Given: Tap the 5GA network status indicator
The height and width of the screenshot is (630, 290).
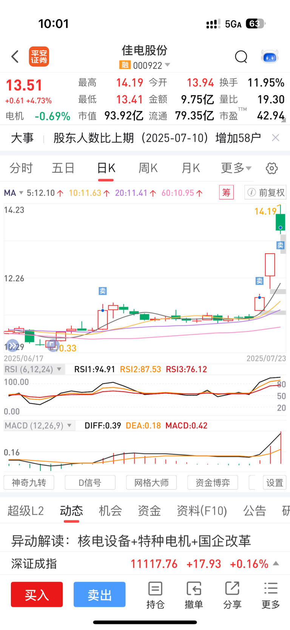Looking at the screenshot, I should click(x=233, y=24).
